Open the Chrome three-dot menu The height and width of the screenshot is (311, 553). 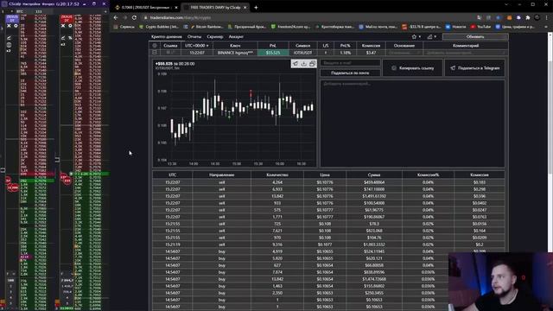tap(546, 17)
